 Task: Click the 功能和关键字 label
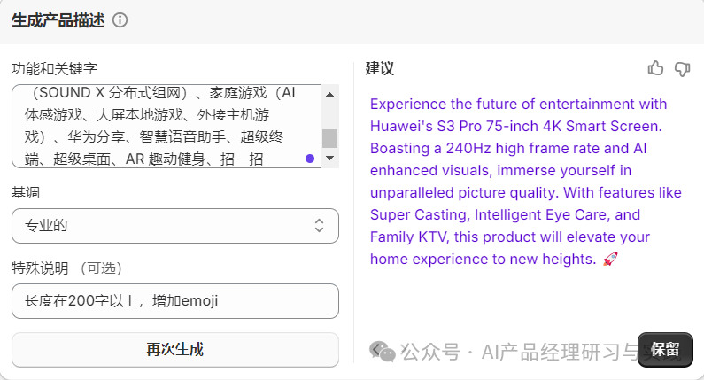tap(54, 68)
